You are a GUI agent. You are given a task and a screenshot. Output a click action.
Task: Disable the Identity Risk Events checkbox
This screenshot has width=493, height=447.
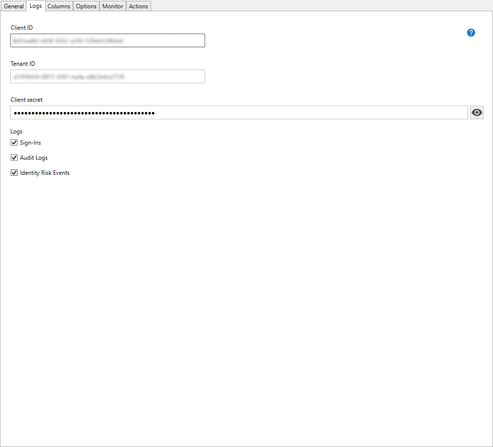(x=14, y=173)
